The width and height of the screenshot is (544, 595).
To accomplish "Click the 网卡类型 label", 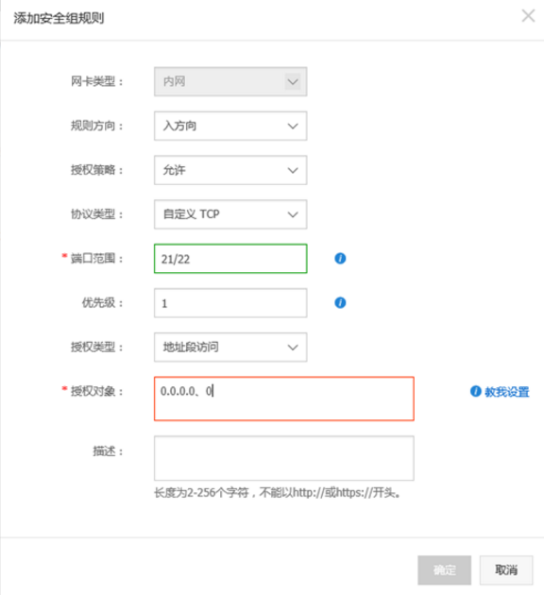I will pyautogui.click(x=96, y=81).
